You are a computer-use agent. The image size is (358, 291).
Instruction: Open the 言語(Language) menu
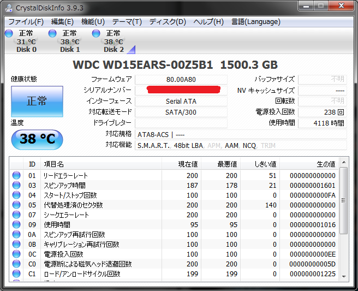(256, 22)
